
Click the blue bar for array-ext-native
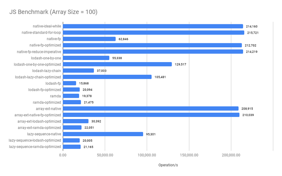point(151,108)
